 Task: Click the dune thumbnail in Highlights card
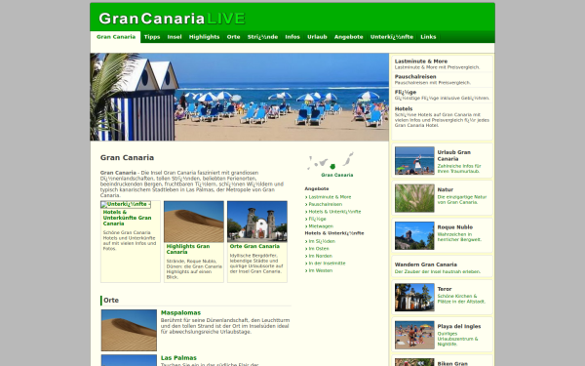[194, 222]
